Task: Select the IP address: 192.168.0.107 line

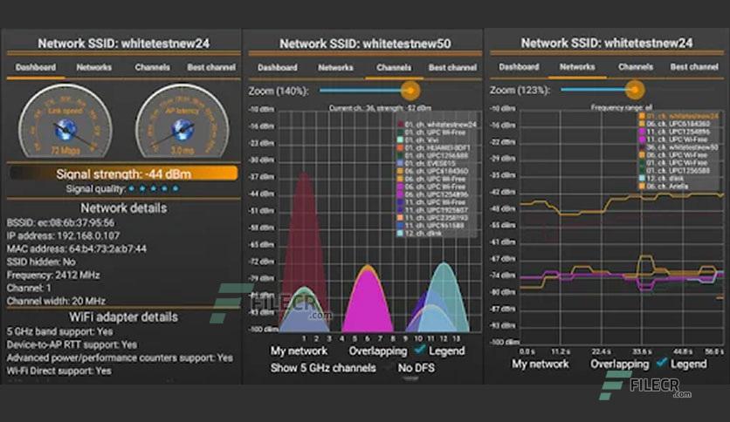Action: [64, 235]
